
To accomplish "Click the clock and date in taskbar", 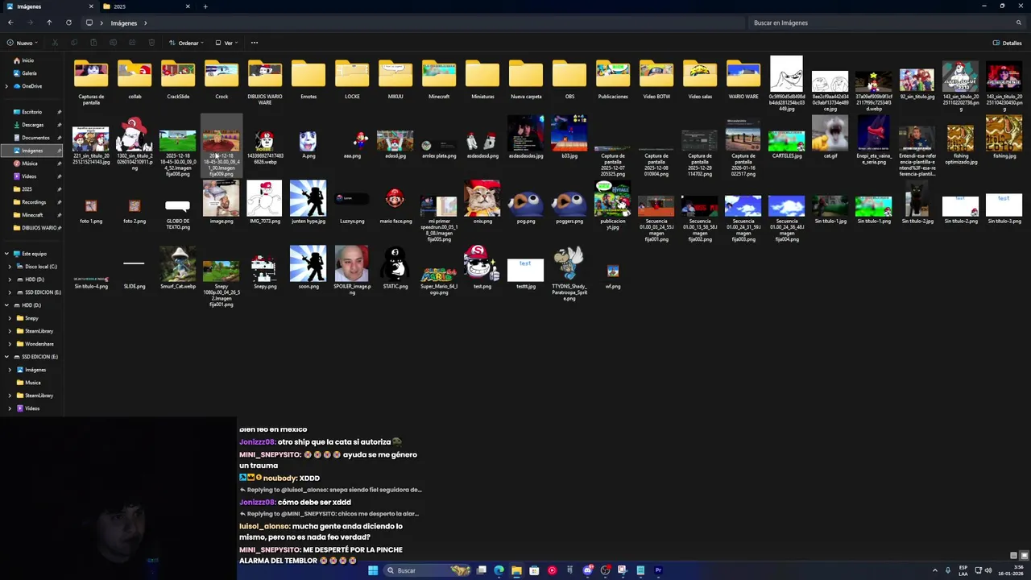I will [x=1012, y=570].
